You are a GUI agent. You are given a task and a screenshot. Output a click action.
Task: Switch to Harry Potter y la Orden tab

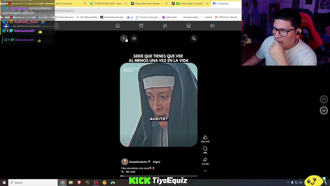[x=190, y=4]
